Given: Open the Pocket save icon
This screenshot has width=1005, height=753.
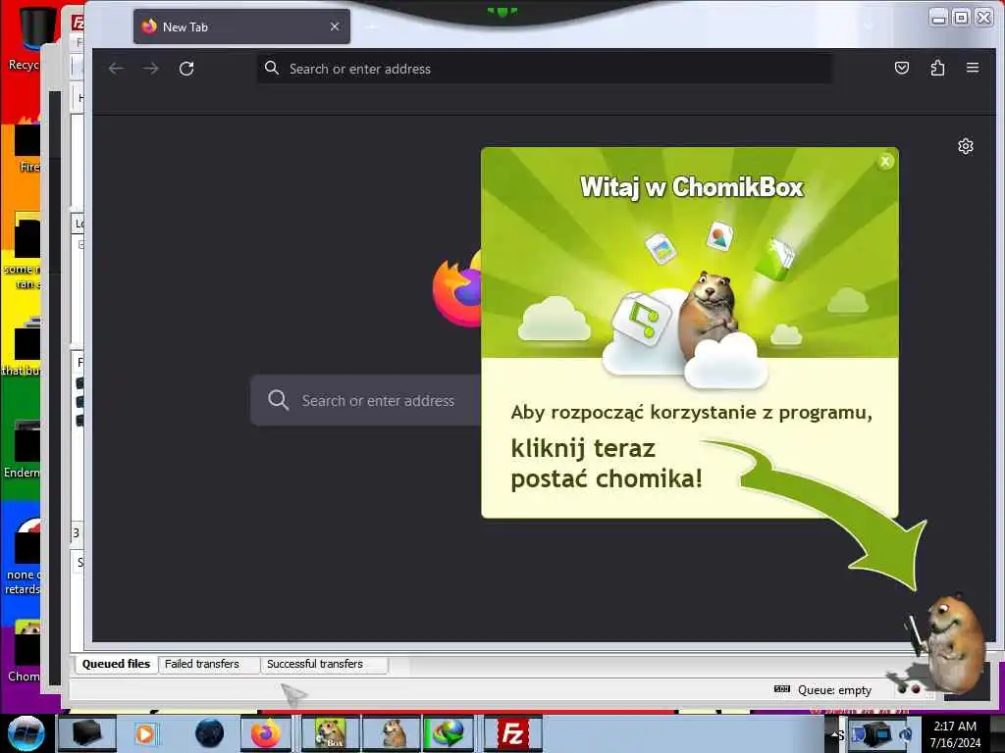Looking at the screenshot, I should (902, 68).
